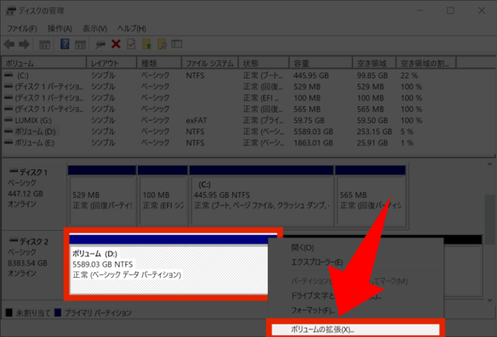
Task: Choose ボリュームの拡張(X)... from the context menu
Action: click(356, 329)
